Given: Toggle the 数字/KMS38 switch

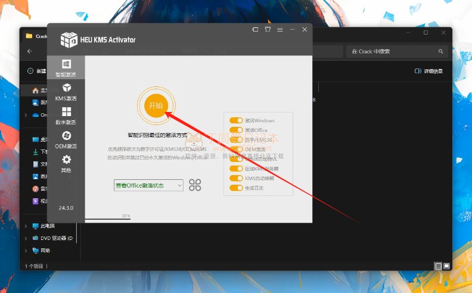Looking at the screenshot, I should pyautogui.click(x=236, y=139).
